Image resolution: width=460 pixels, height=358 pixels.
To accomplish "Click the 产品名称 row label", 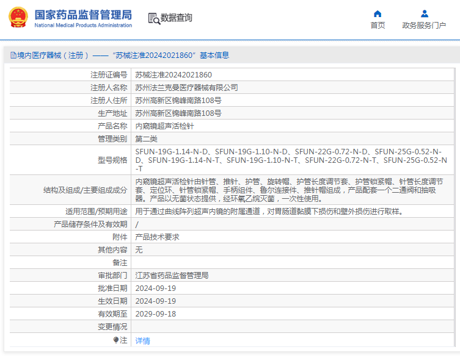I will [x=112, y=126].
